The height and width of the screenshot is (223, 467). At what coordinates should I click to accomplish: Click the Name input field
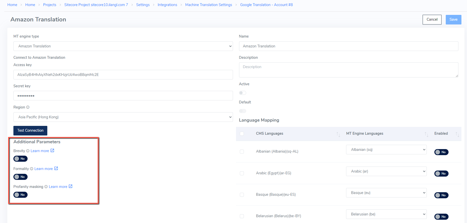[x=349, y=46]
